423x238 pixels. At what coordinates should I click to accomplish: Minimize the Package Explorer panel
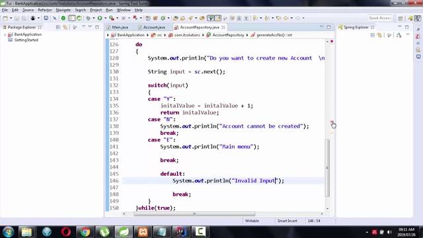(x=90, y=26)
